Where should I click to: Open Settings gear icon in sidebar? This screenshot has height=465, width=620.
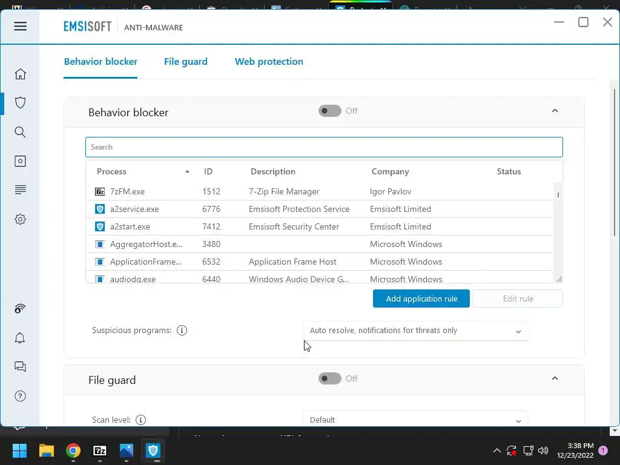tap(20, 219)
